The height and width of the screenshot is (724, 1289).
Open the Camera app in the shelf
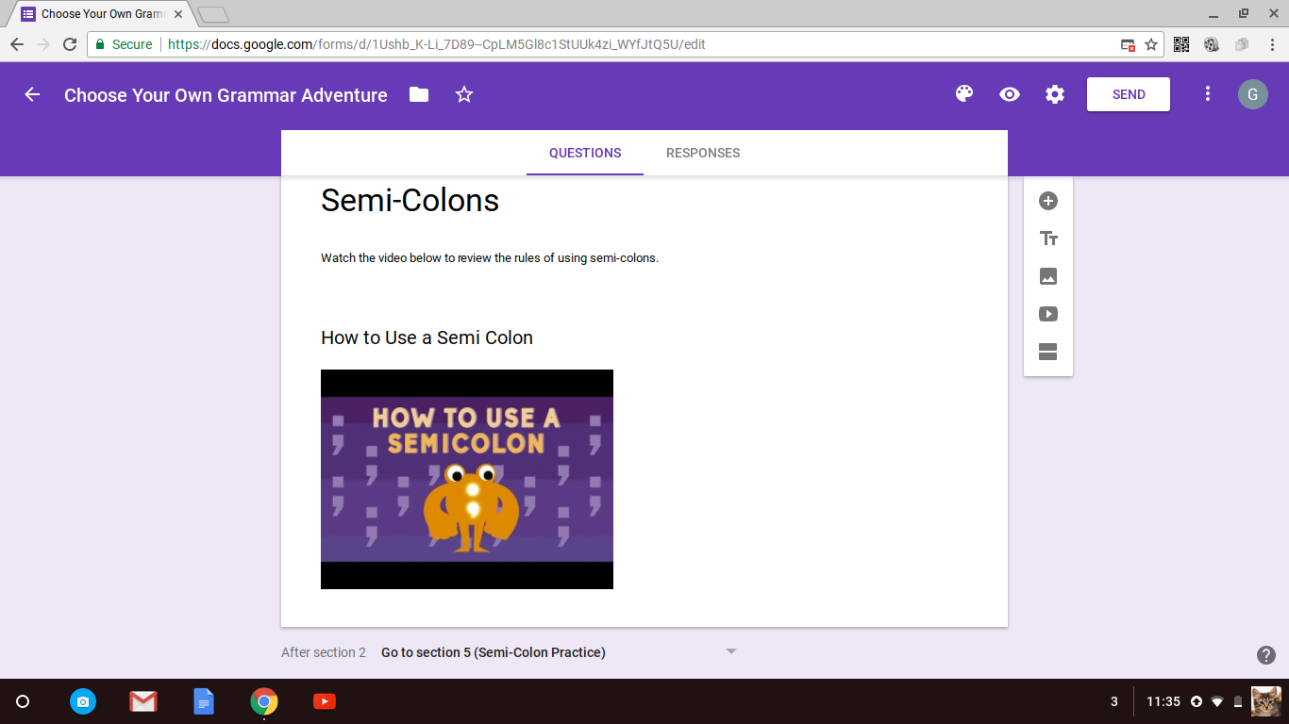[x=83, y=701]
